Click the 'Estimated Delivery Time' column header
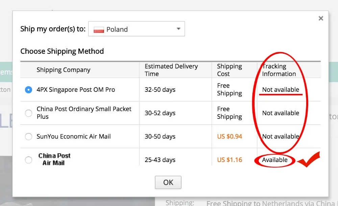338x206 pixels. click(x=171, y=70)
